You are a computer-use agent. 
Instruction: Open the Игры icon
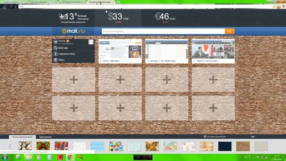(55, 59)
